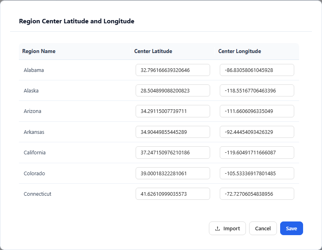The width and height of the screenshot is (322, 250).
Task: Focus Arizona center longitude field
Action: pyautogui.click(x=257, y=111)
